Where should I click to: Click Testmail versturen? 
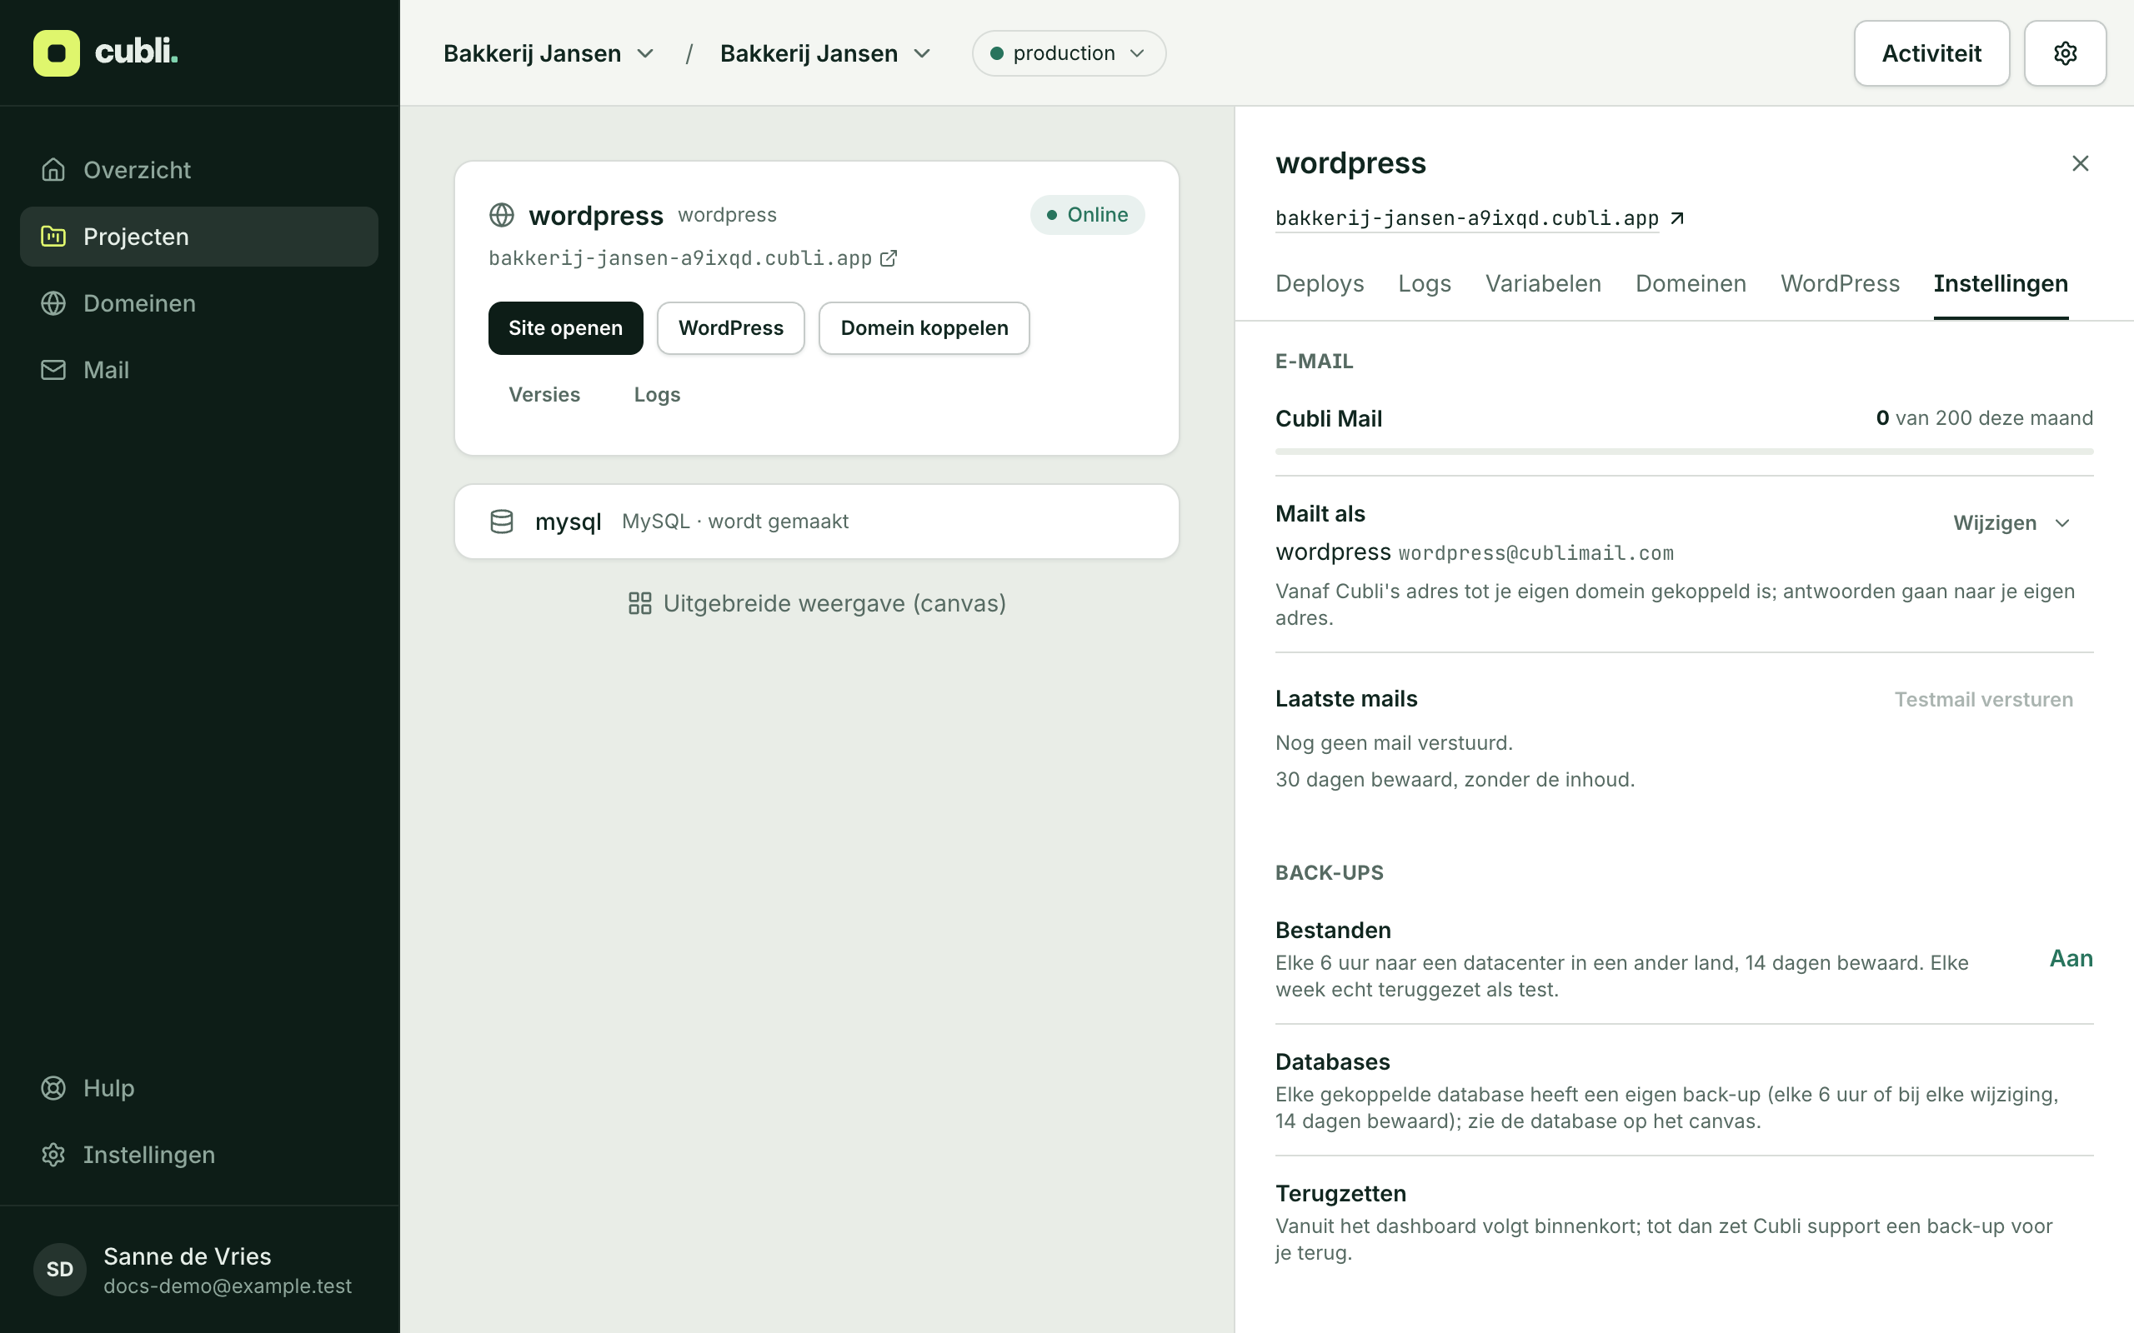pos(1983,699)
